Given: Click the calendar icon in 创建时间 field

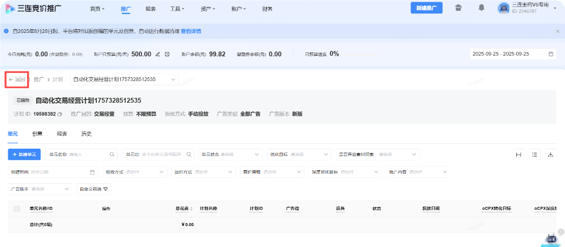Looking at the screenshot, I should tap(92, 172).
